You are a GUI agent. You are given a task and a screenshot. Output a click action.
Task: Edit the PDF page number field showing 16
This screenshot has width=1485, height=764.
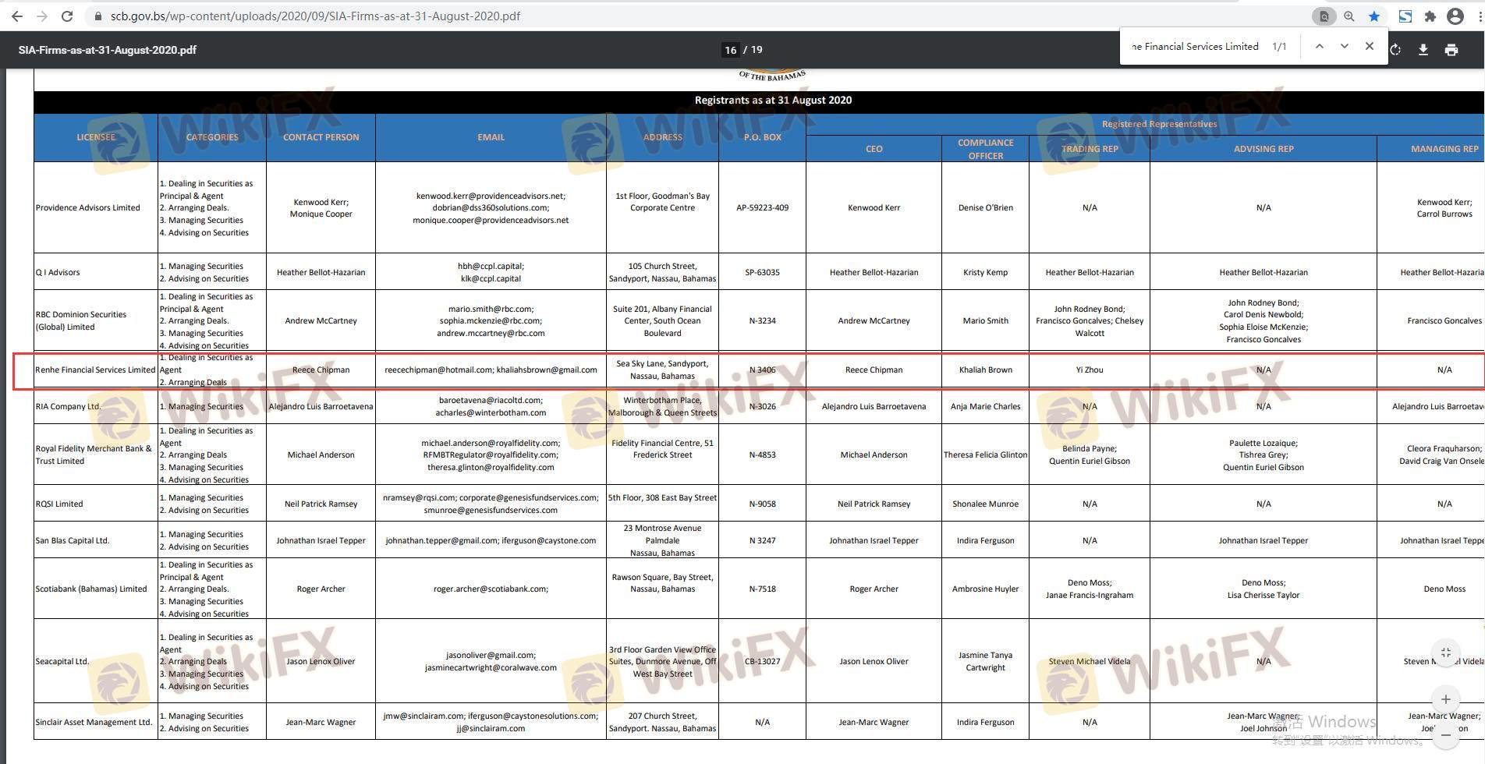click(730, 50)
